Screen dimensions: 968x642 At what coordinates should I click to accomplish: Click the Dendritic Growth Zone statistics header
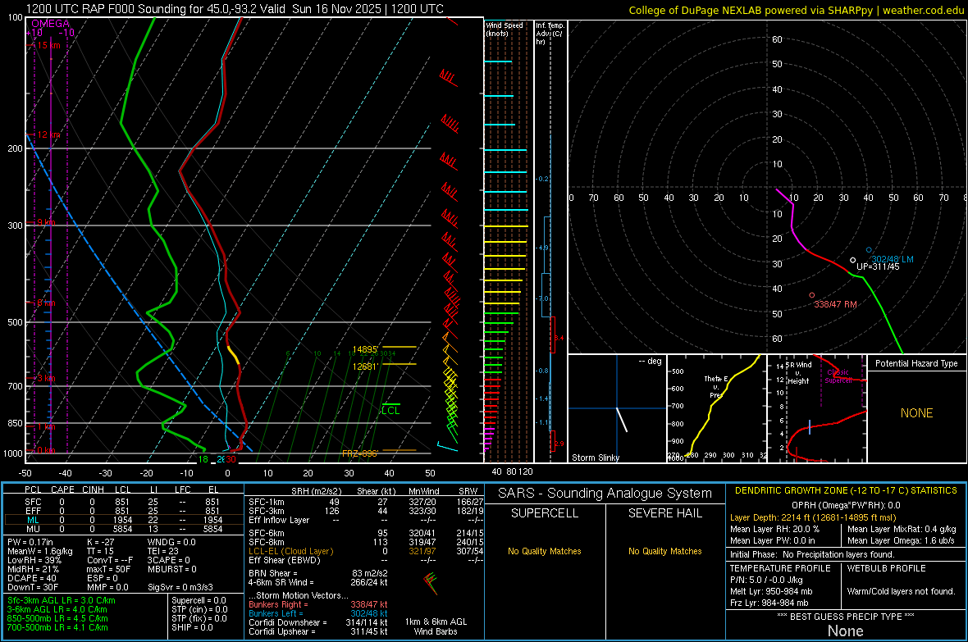pos(846,491)
